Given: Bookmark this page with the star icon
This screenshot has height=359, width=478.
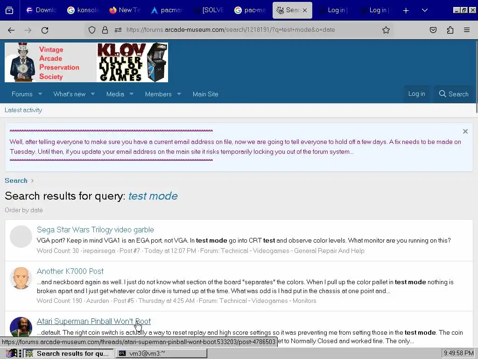Looking at the screenshot, I should point(386,30).
